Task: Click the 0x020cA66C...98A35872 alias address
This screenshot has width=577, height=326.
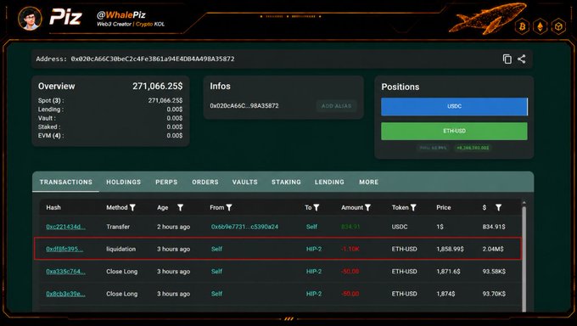Action: point(244,106)
